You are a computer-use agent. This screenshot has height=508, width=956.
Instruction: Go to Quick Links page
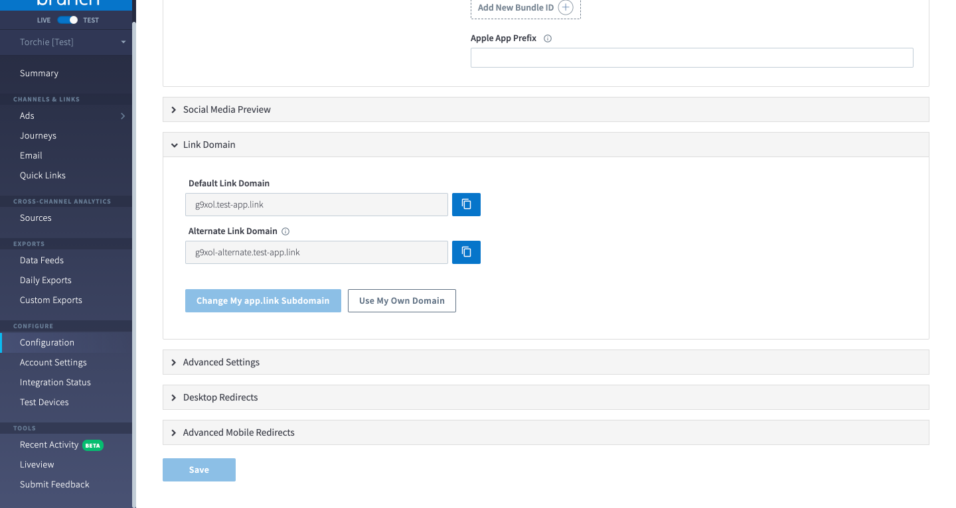[x=42, y=175]
